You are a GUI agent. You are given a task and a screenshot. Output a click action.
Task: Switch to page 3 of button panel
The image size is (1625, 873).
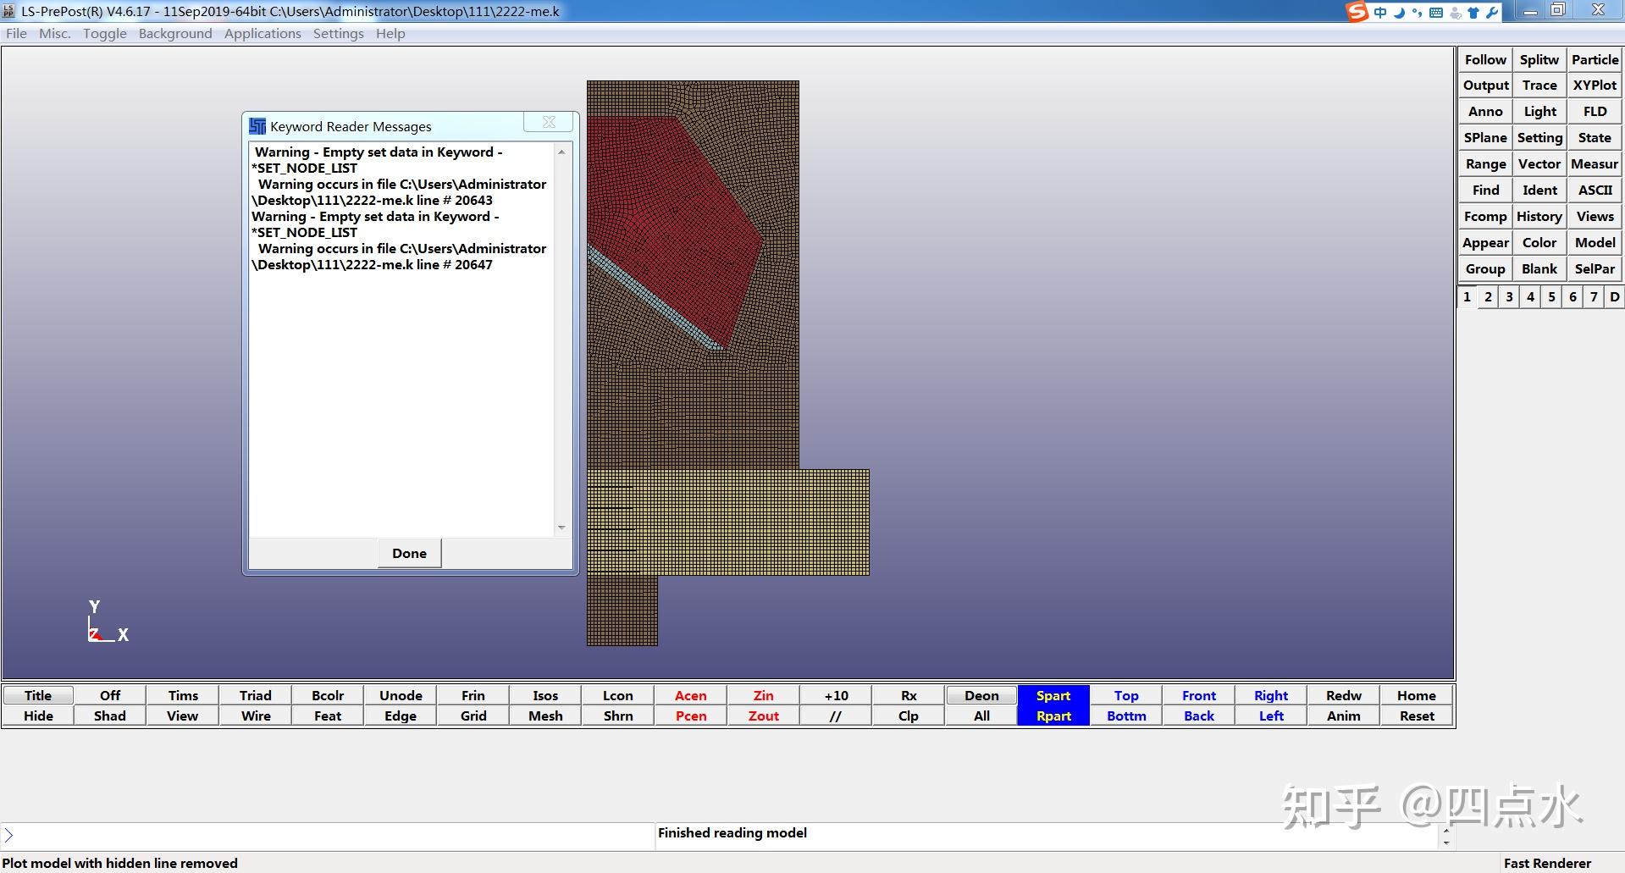click(x=1509, y=296)
